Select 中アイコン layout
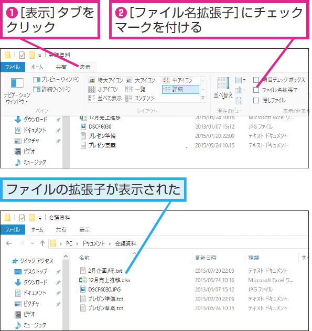This screenshot has height=331, width=312. point(178,80)
